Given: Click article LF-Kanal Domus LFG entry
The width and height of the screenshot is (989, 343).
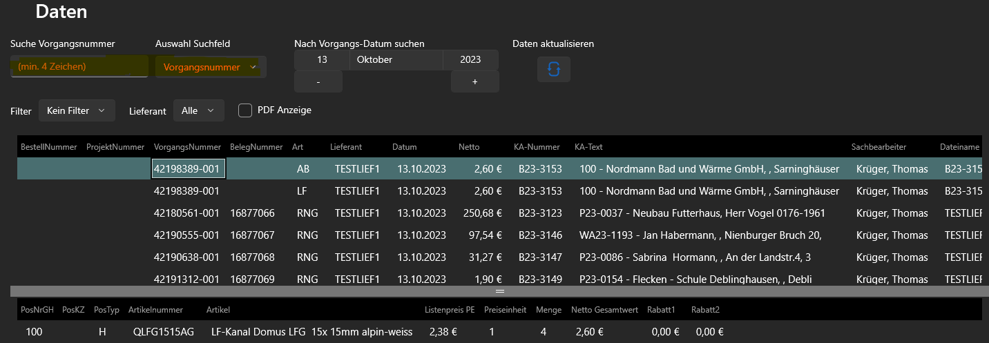Looking at the screenshot, I should (311, 332).
